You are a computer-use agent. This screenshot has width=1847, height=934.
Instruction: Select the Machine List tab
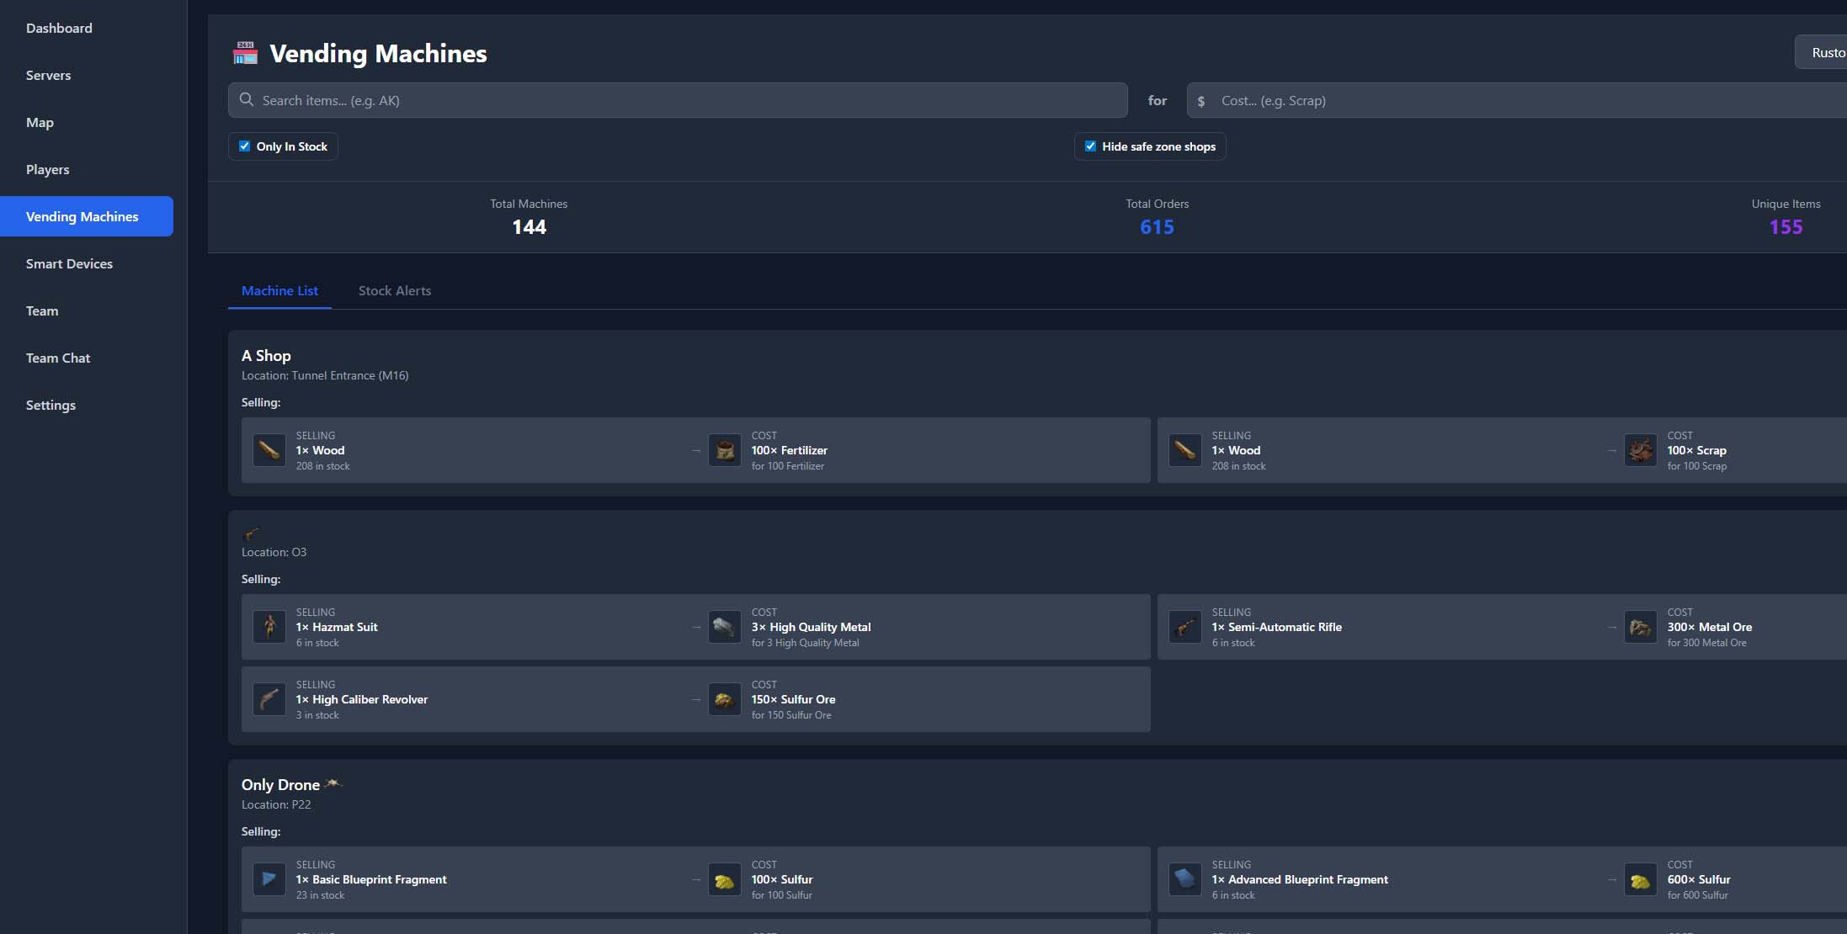click(x=279, y=290)
